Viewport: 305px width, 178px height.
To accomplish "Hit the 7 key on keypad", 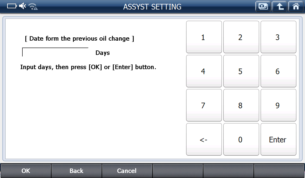I will pyautogui.click(x=204, y=105).
